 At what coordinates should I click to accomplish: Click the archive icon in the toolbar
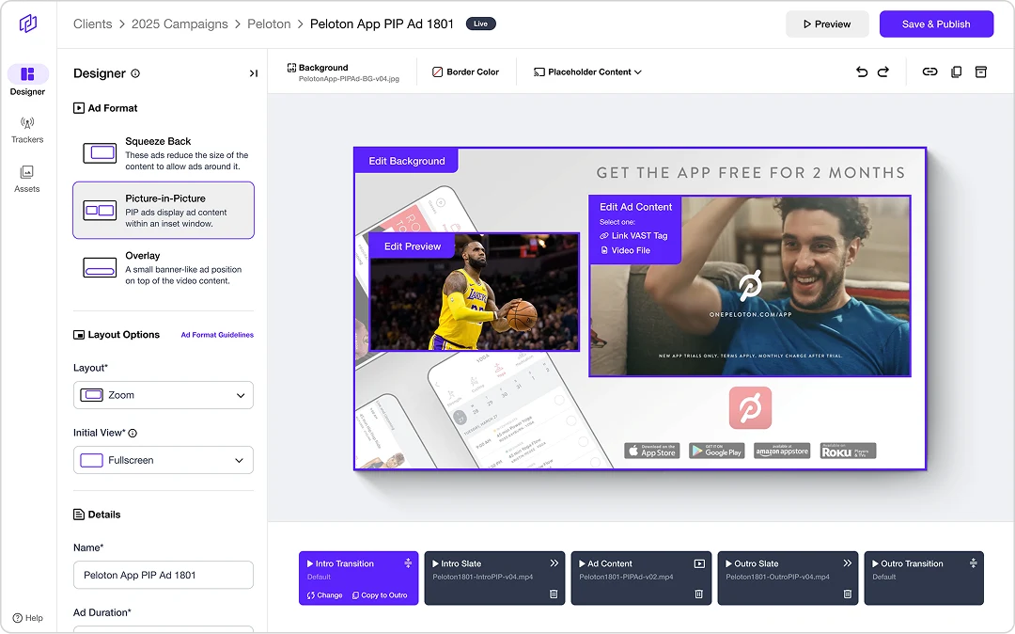click(x=980, y=71)
